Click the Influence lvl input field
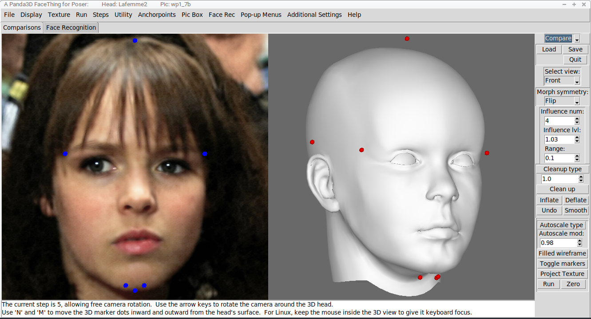 (x=559, y=139)
